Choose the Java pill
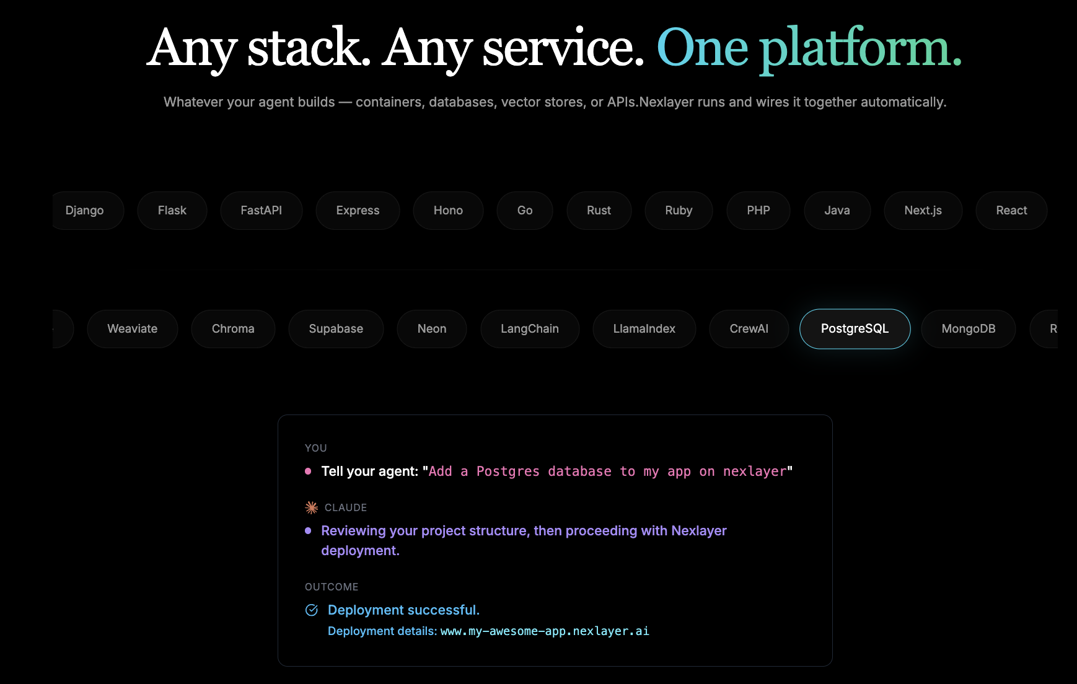The image size is (1077, 684). coord(837,211)
